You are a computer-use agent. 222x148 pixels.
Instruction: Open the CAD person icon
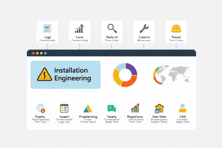tap(182, 108)
